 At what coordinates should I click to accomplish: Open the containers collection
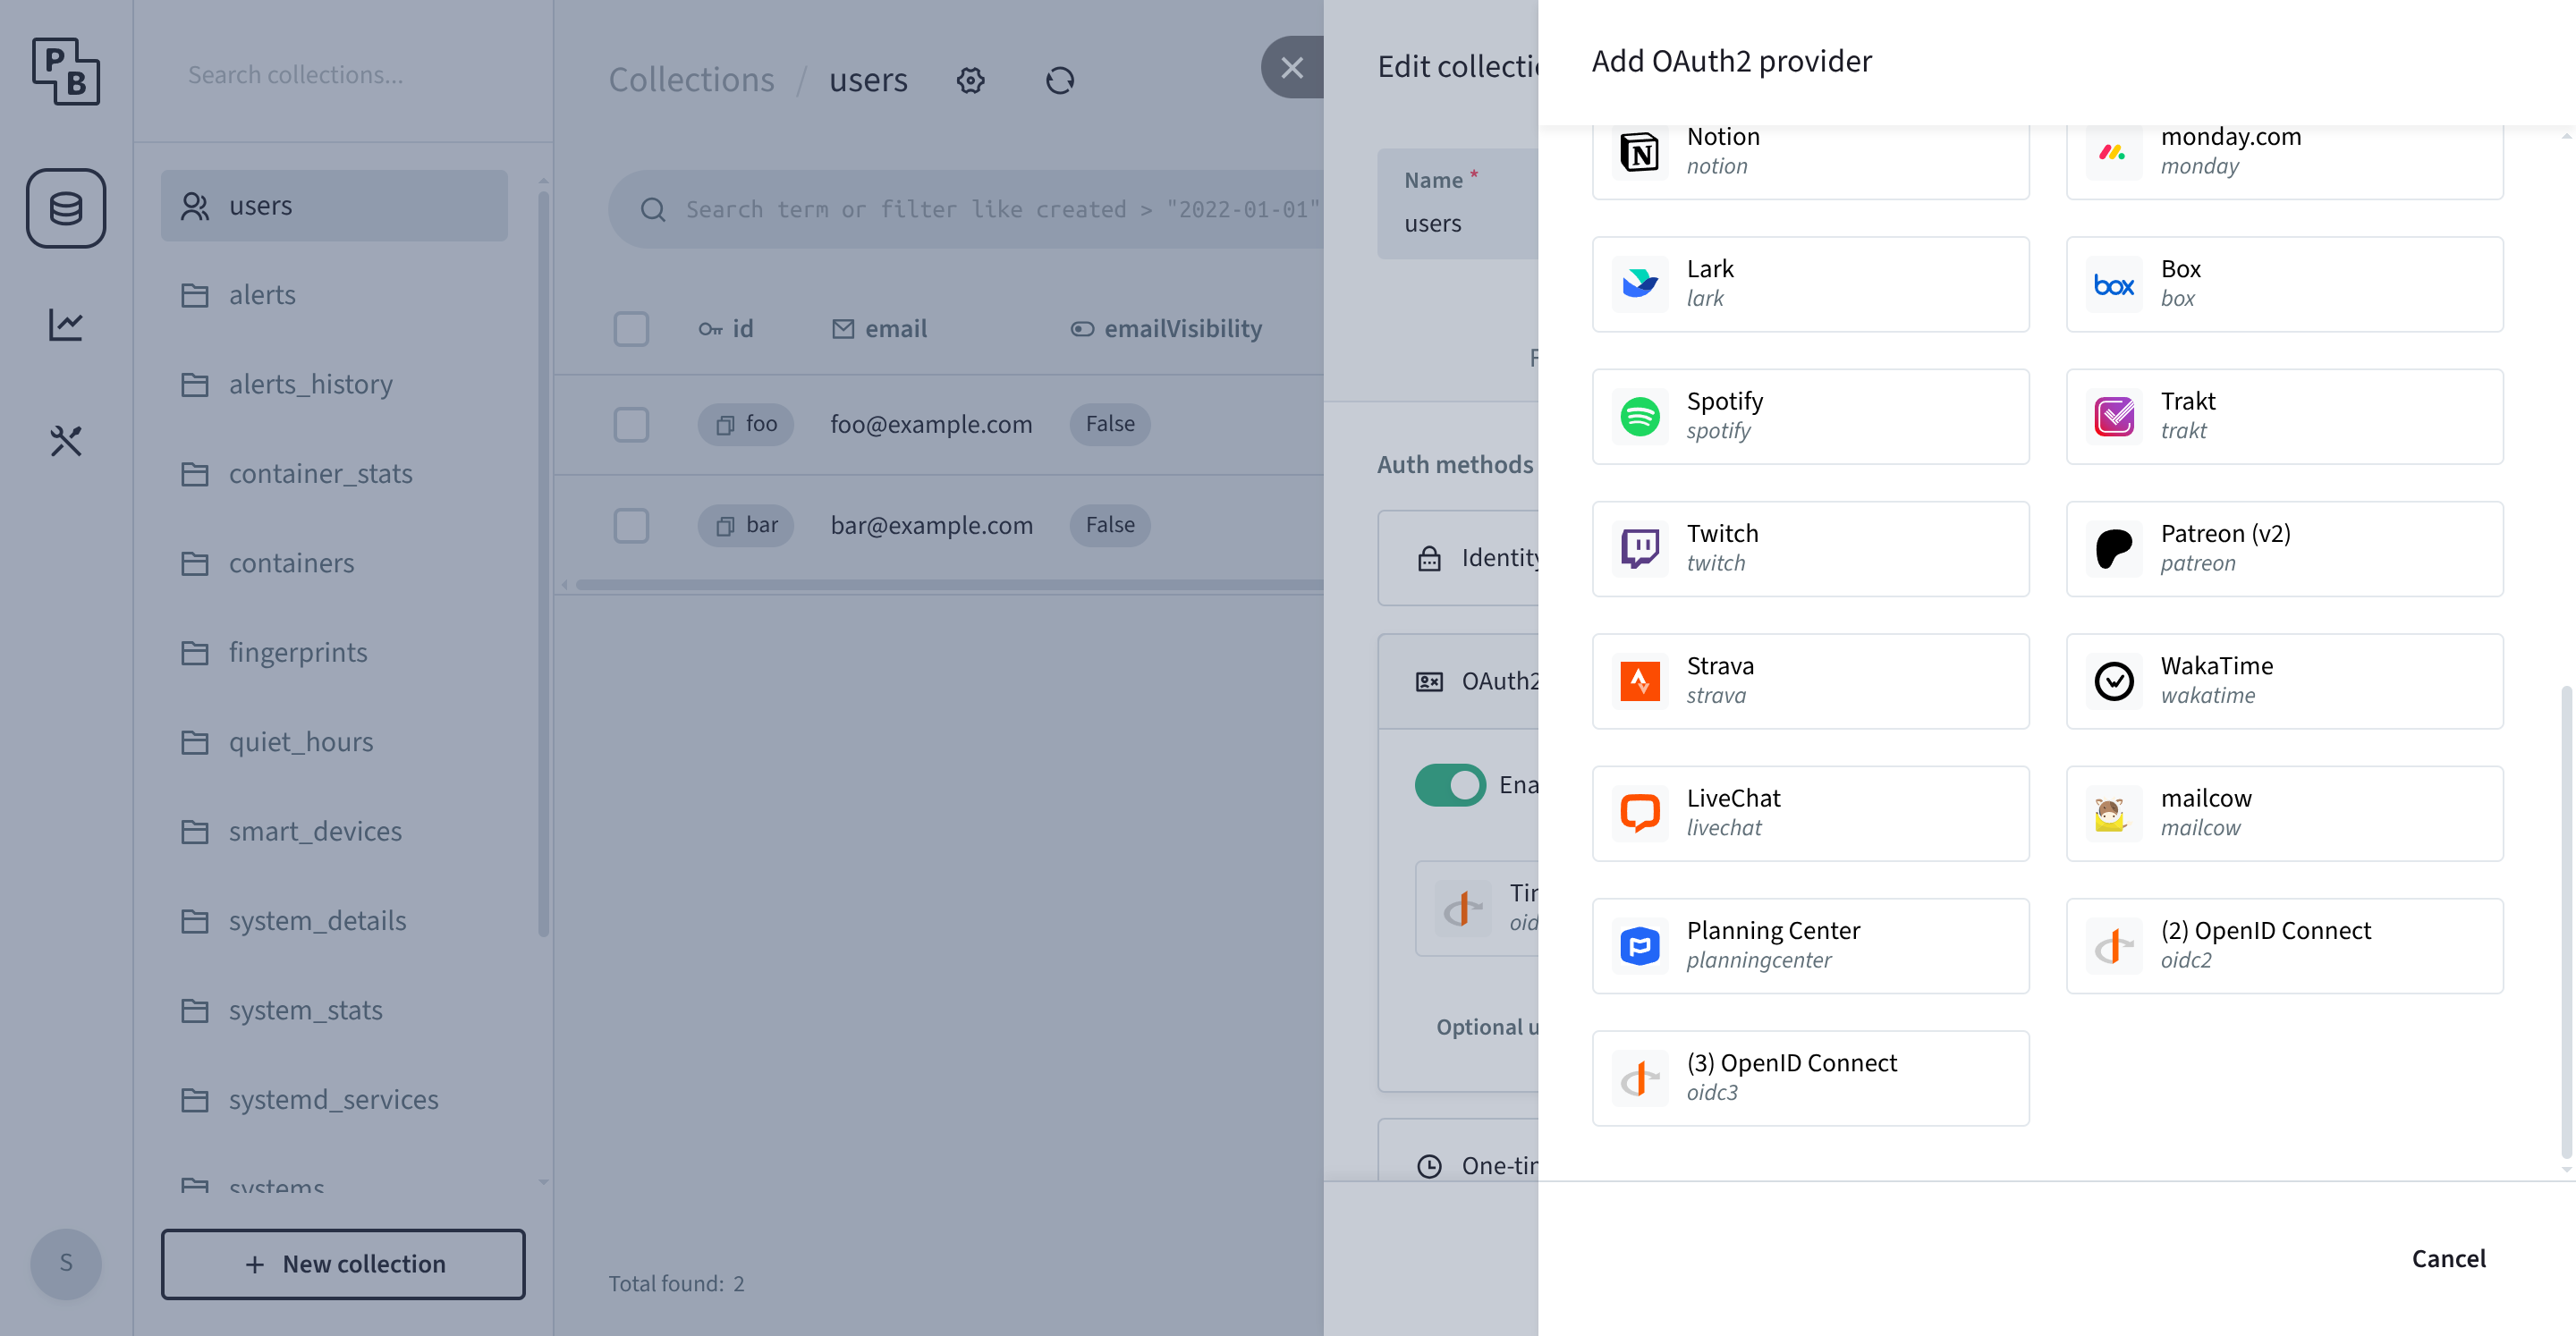(x=334, y=563)
